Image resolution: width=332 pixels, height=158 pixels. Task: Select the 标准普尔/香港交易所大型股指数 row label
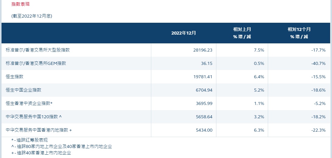click(x=38, y=50)
